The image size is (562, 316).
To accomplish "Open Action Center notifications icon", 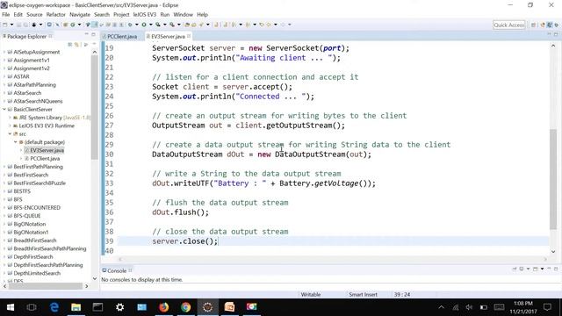I will pyautogui.click(x=547, y=307).
